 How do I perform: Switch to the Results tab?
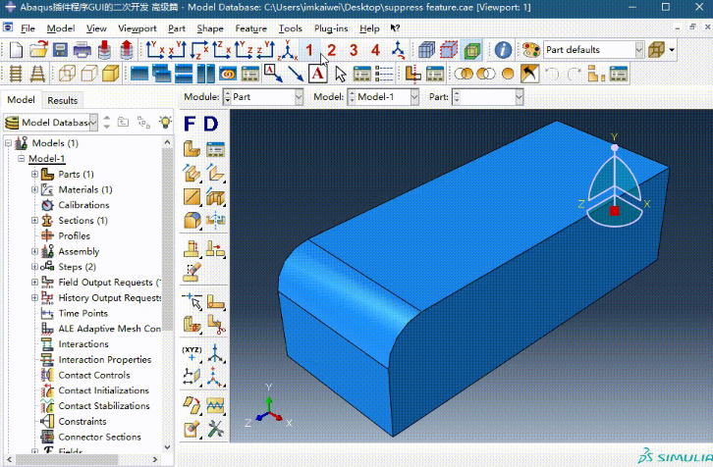pos(62,100)
